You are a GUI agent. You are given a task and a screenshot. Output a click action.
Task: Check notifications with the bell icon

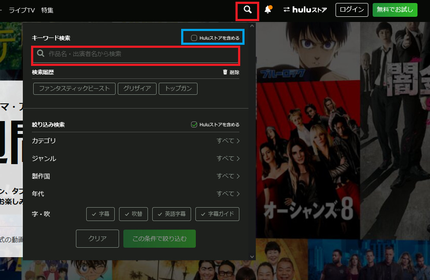coord(268,9)
